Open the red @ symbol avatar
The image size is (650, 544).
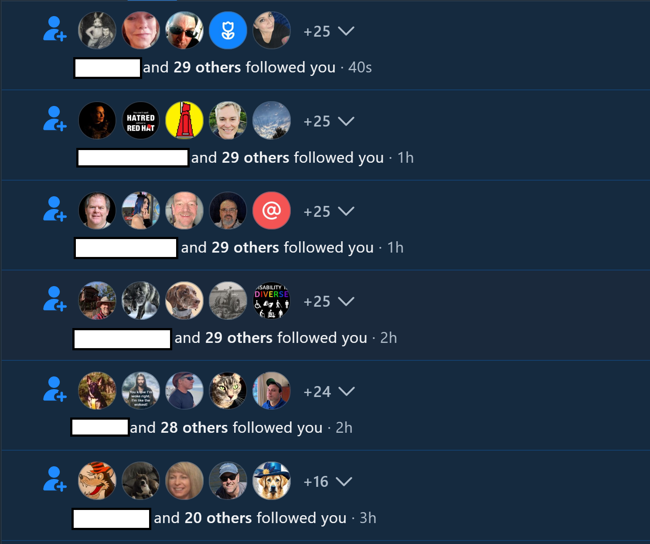pos(272,211)
